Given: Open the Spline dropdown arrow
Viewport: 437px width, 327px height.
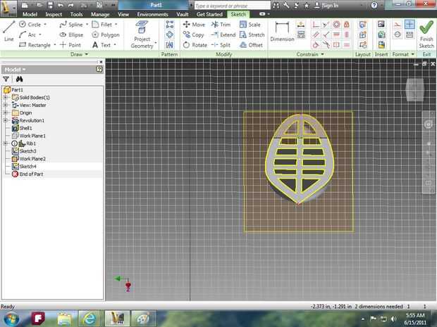Looking at the screenshot, I should pyautogui.click(x=87, y=25).
